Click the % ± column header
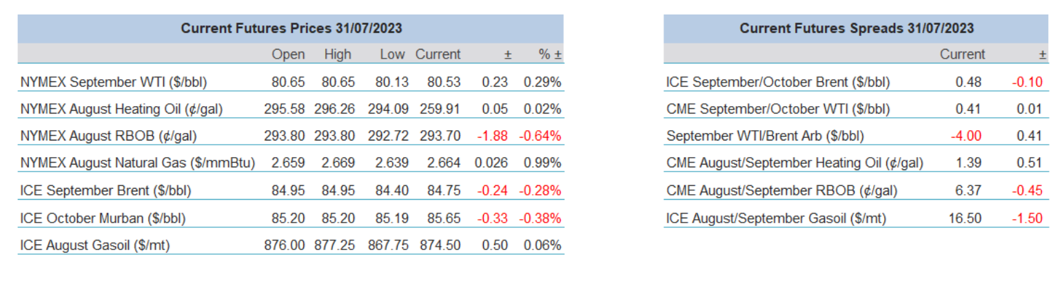The height and width of the screenshot is (281, 1064). (x=549, y=54)
